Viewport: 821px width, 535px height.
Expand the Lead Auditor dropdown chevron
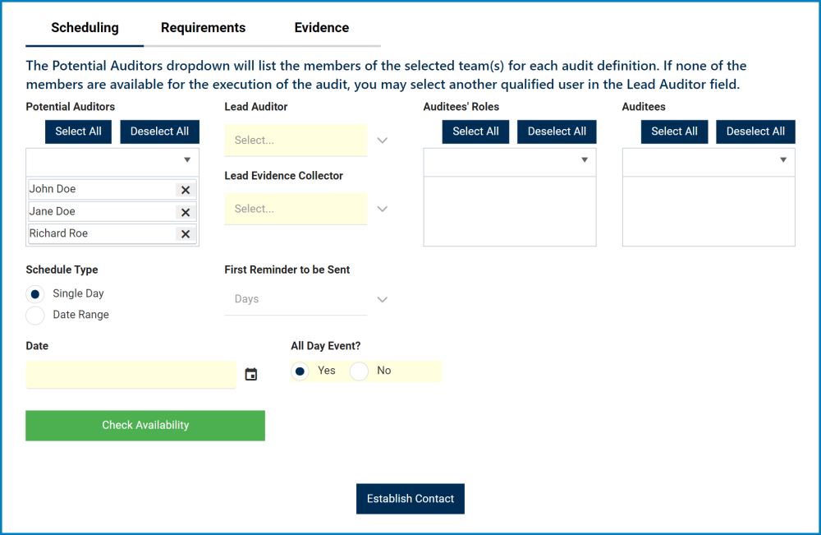(x=382, y=140)
